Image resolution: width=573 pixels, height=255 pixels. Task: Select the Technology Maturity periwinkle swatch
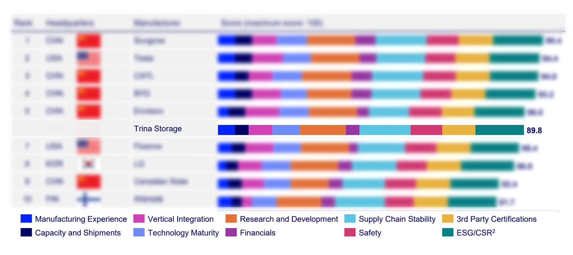click(139, 232)
